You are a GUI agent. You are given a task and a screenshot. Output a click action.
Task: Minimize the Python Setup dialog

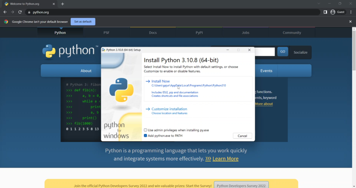click(227, 50)
